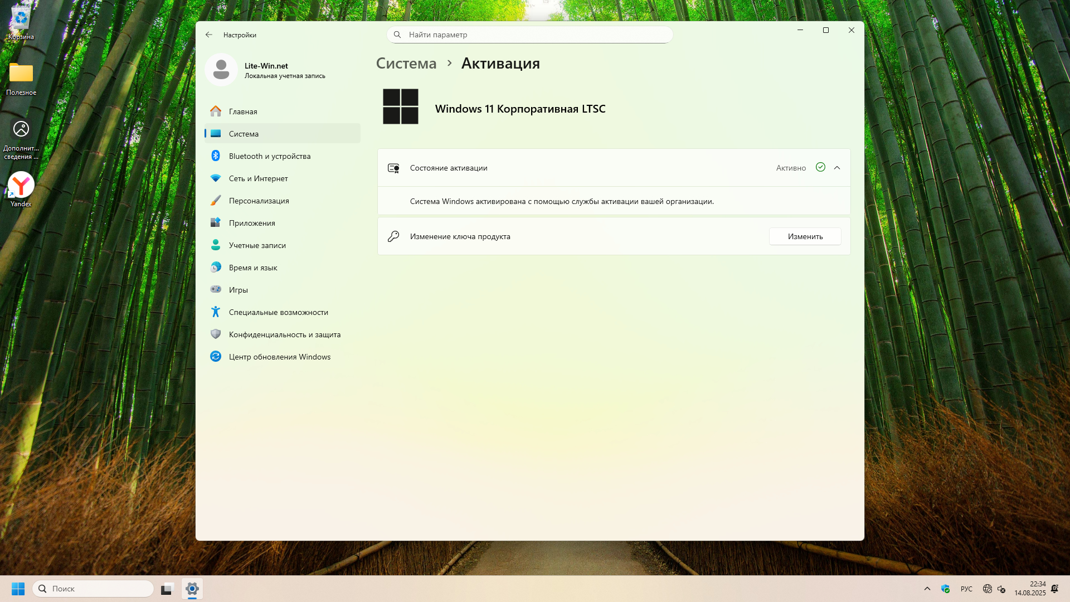Collapse Состояние активации chevron
The height and width of the screenshot is (602, 1070).
click(836, 168)
